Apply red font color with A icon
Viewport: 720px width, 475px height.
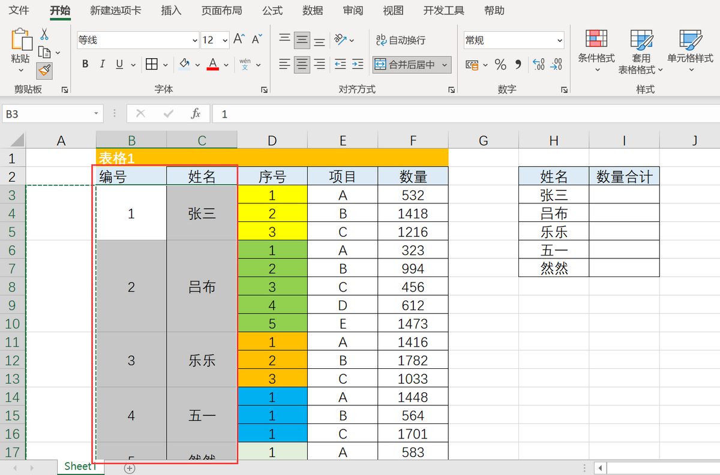(x=212, y=64)
